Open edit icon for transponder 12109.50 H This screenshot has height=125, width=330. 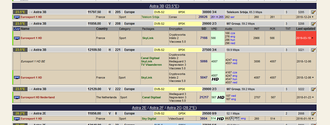tap(313, 50)
